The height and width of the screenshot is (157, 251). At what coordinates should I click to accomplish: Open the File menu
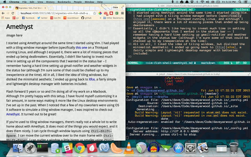pyautogui.click(x=24, y=2)
